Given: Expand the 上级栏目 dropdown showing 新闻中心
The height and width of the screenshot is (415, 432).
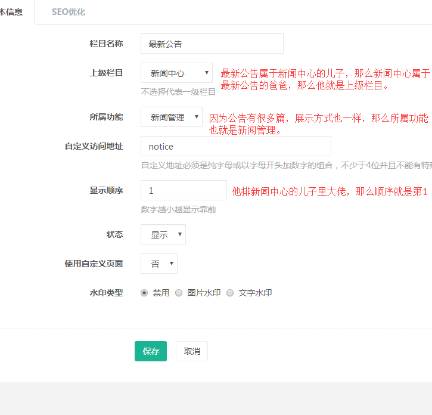Looking at the screenshot, I should click(x=176, y=73).
